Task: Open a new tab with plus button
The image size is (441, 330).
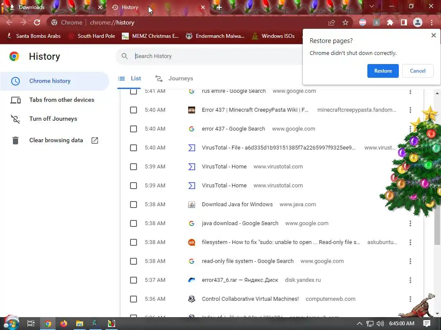Action: pyautogui.click(x=219, y=8)
